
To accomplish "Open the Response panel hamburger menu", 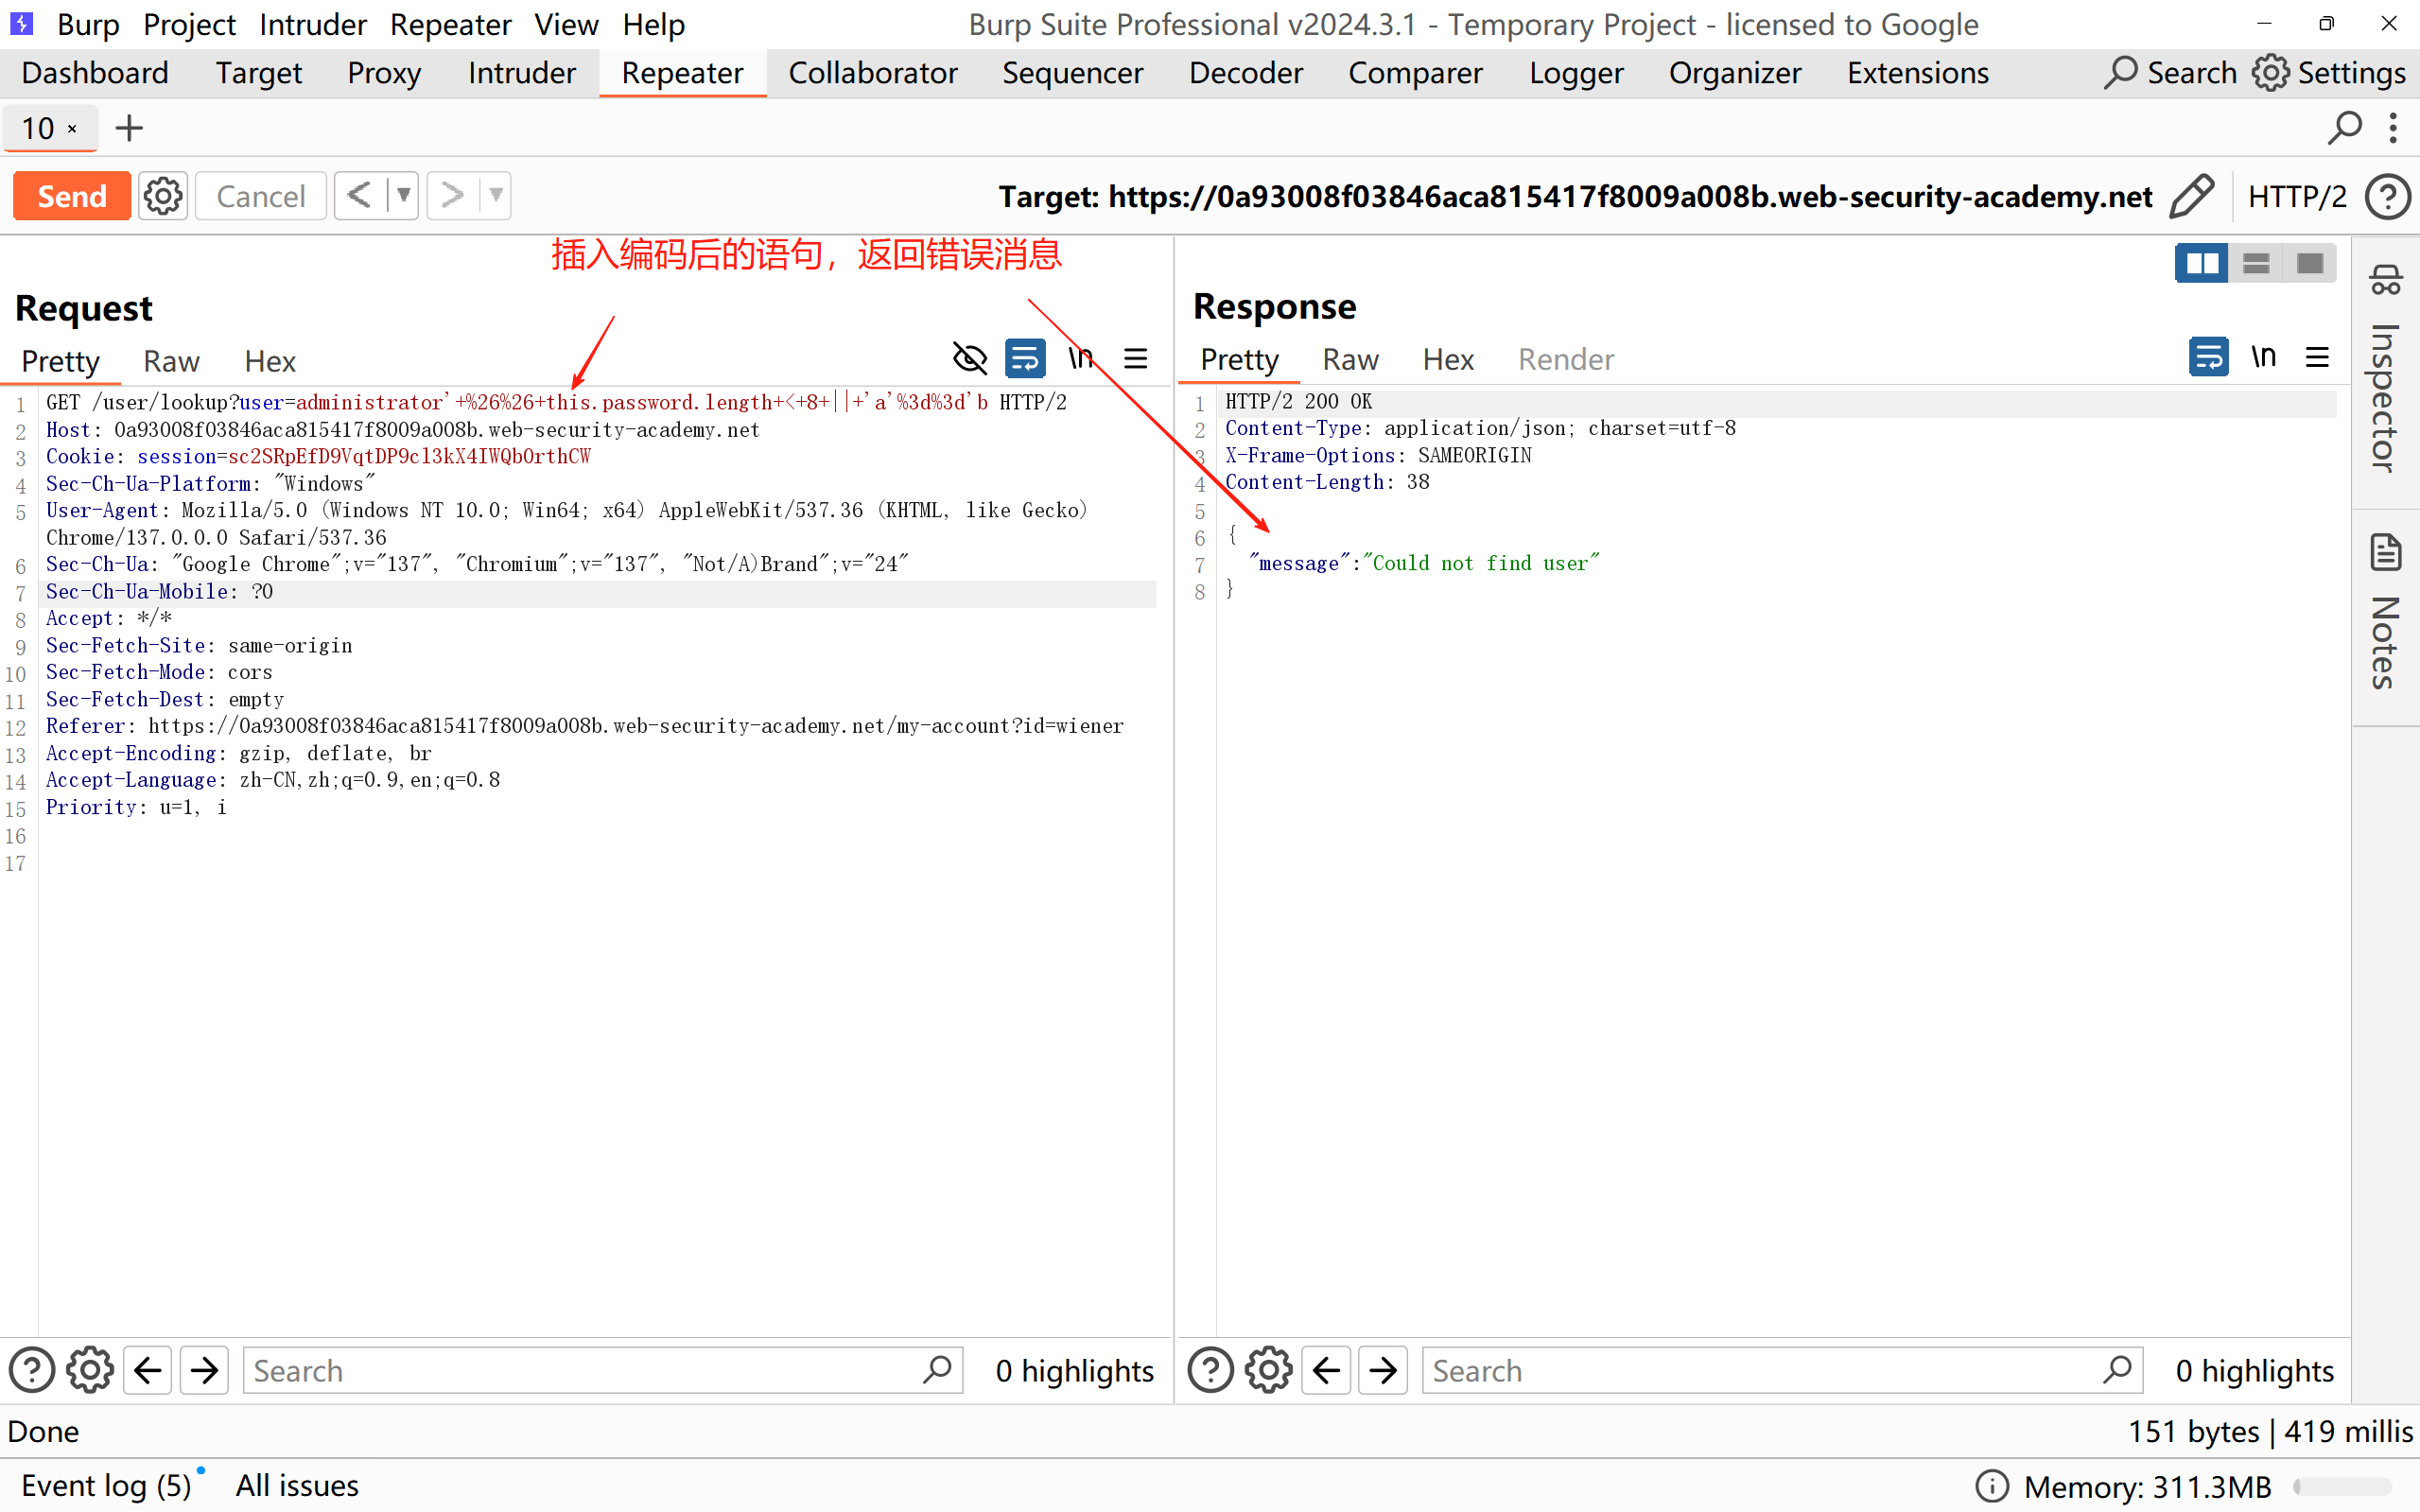I will click(x=2317, y=357).
